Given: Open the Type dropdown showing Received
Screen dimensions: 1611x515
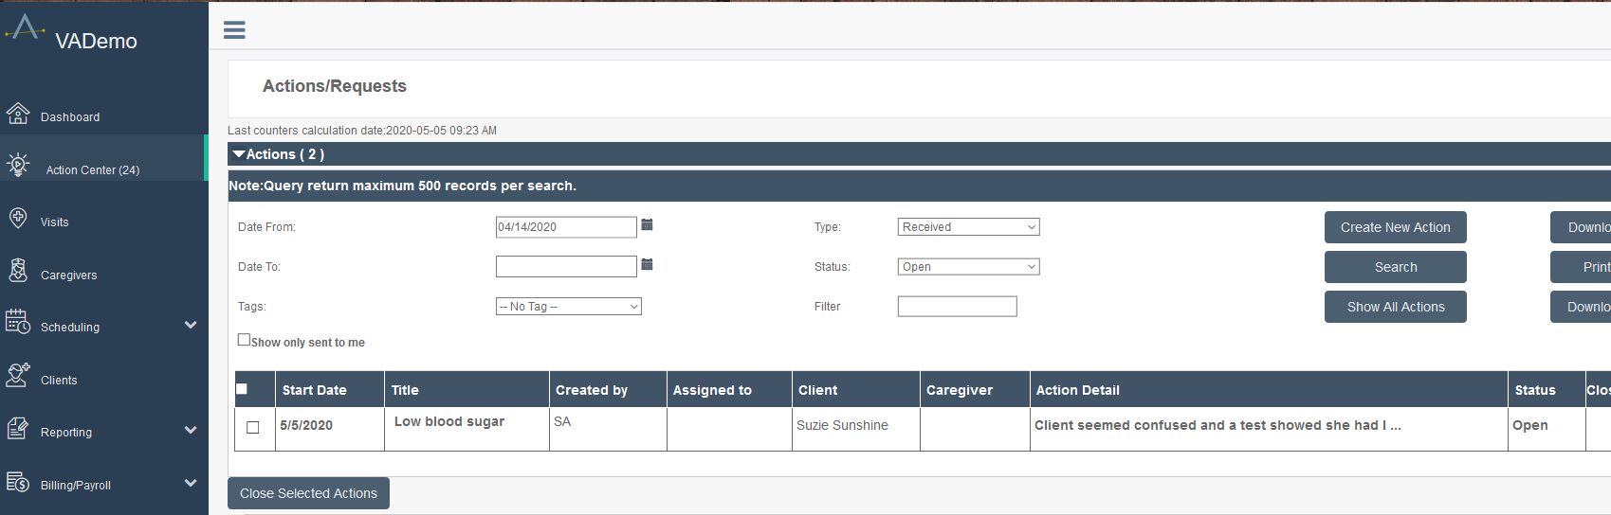Looking at the screenshot, I should (968, 227).
